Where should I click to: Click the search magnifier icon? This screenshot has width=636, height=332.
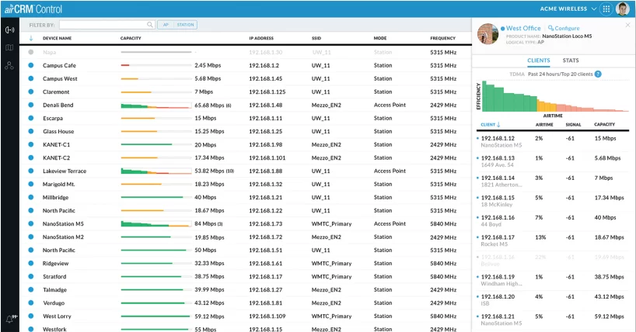tap(150, 25)
